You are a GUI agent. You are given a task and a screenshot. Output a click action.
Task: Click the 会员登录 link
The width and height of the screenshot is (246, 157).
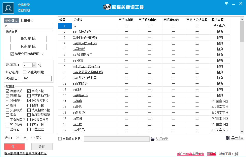(24, 5)
